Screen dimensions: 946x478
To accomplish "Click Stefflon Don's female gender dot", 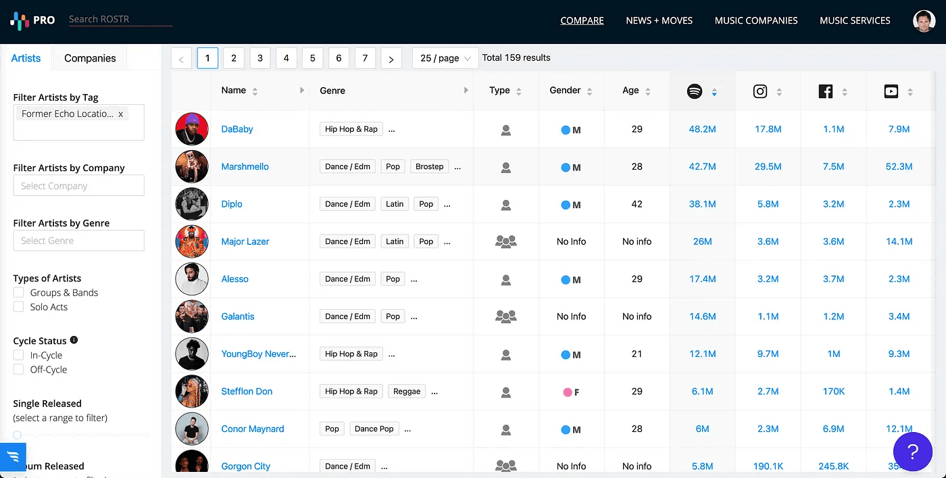I will coord(567,392).
